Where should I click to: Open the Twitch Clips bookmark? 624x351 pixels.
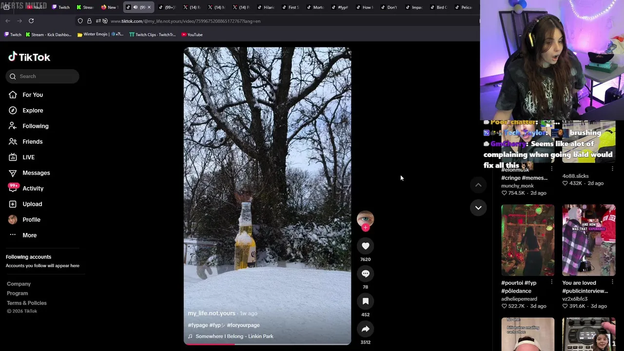152,35
